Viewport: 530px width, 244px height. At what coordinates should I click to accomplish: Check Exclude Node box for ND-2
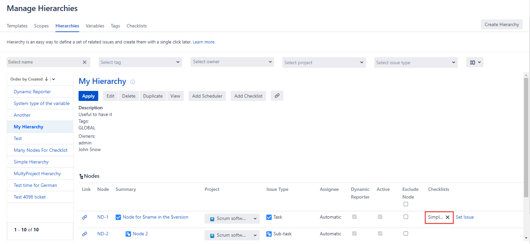[406, 234]
